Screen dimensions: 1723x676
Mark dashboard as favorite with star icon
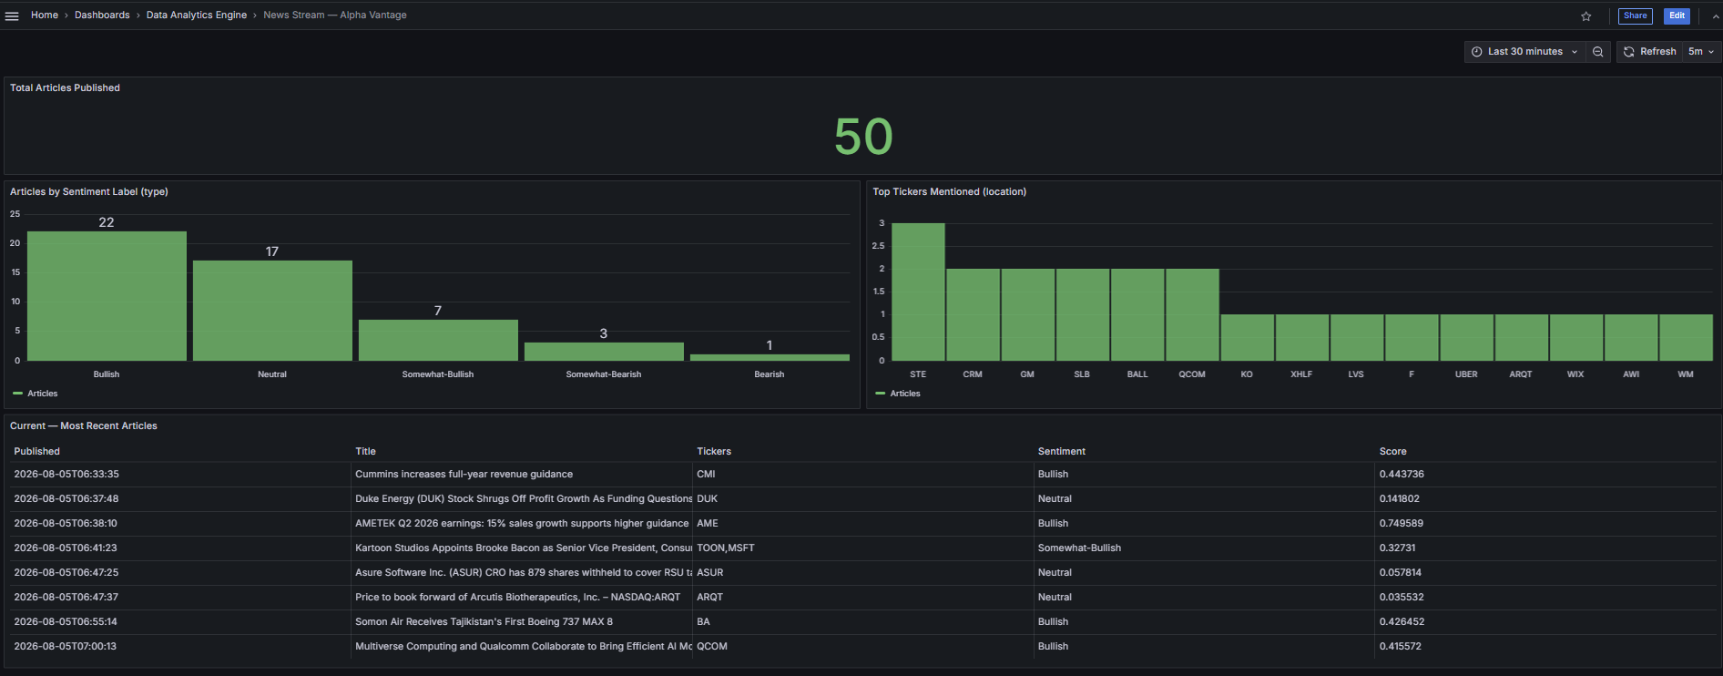pos(1586,15)
